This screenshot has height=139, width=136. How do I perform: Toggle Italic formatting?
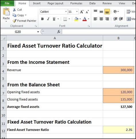[48, 19]
